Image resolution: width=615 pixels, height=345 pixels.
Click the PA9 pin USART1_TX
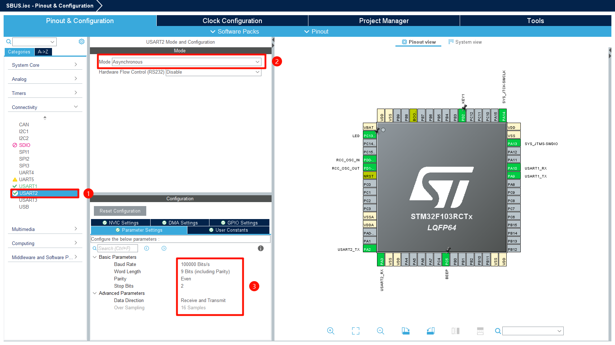[x=514, y=176]
